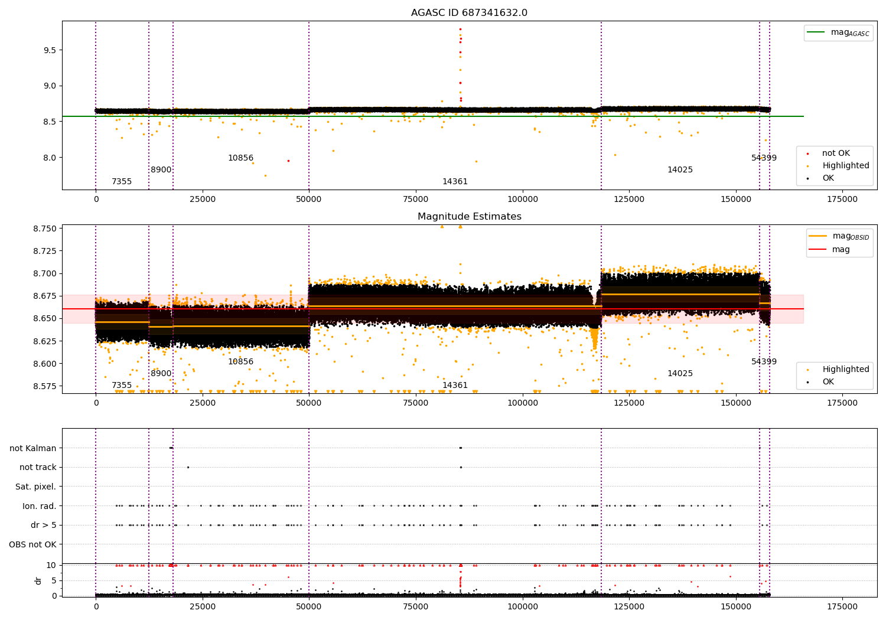
Task: Click OBSID label 8900 in Magnitude Estimates plot
Action: tap(161, 373)
